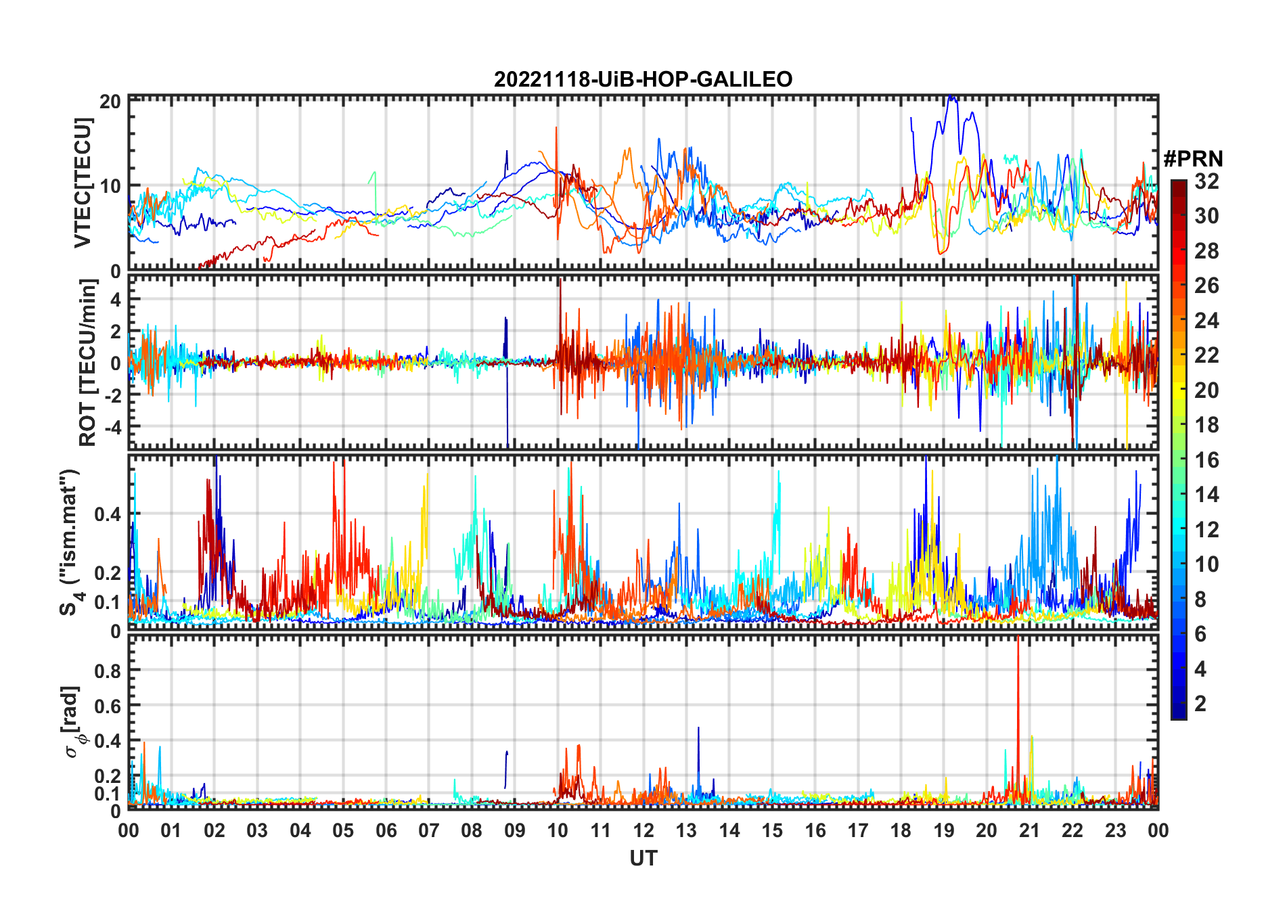Select the "UT" x-axis label

(643, 859)
